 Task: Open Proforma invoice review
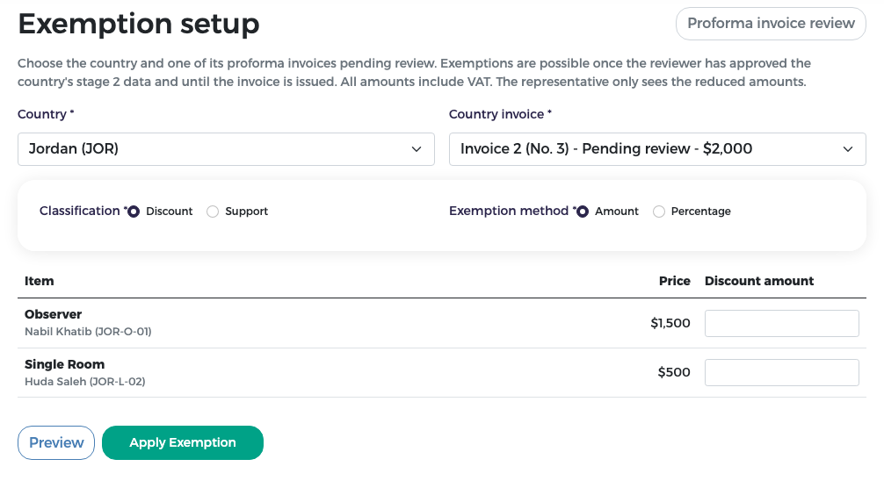click(771, 24)
